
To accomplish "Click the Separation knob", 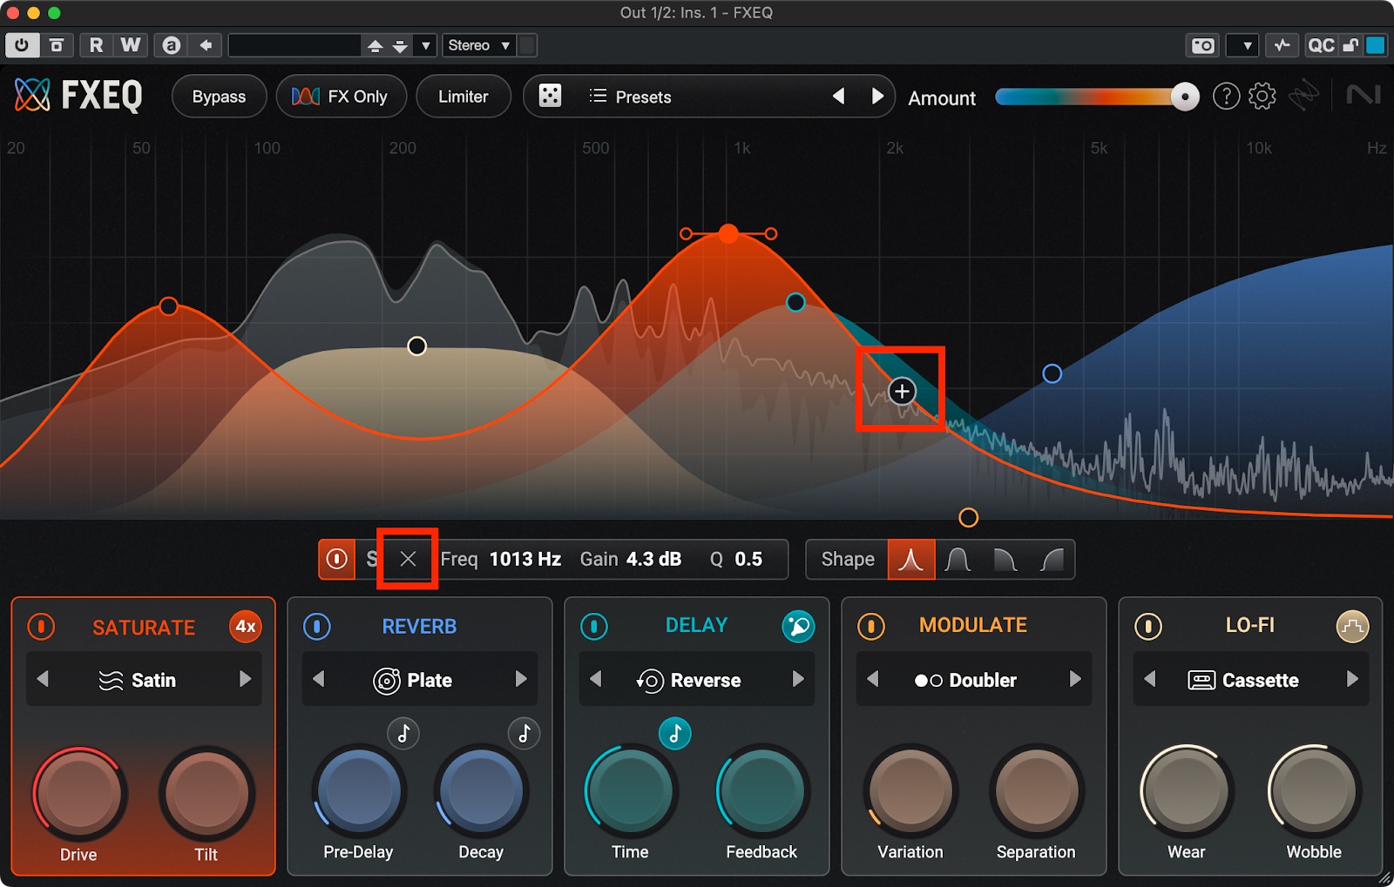I will [1037, 791].
